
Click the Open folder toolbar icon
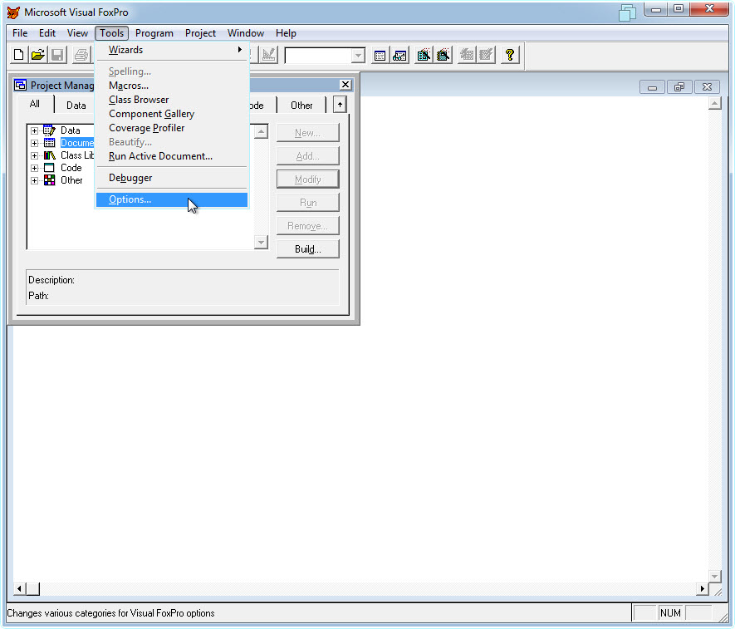pos(38,55)
